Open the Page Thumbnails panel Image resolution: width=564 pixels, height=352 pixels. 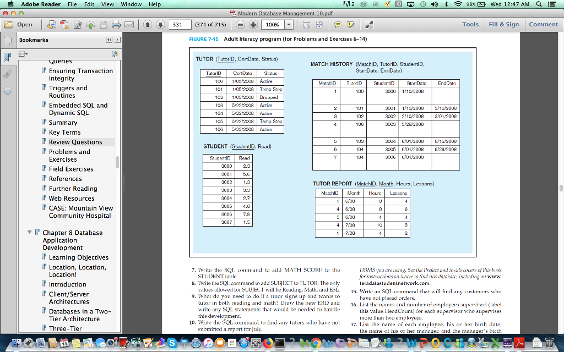(x=7, y=39)
